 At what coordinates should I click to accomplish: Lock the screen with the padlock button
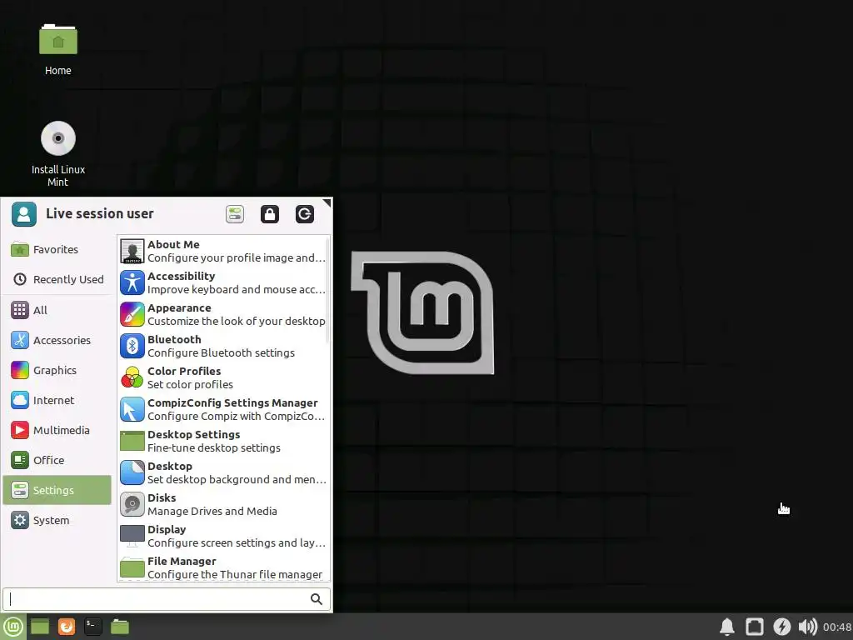(270, 214)
